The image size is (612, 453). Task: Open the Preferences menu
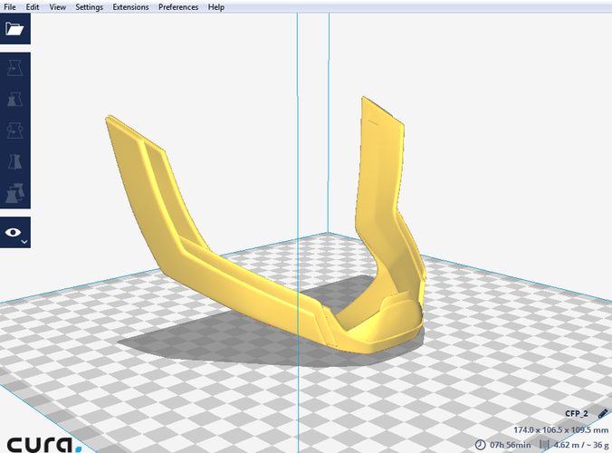pos(178,7)
